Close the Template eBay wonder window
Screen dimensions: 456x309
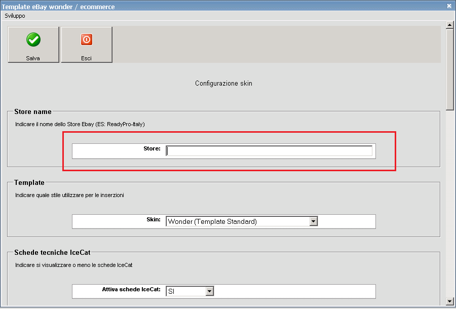tap(449, 6)
